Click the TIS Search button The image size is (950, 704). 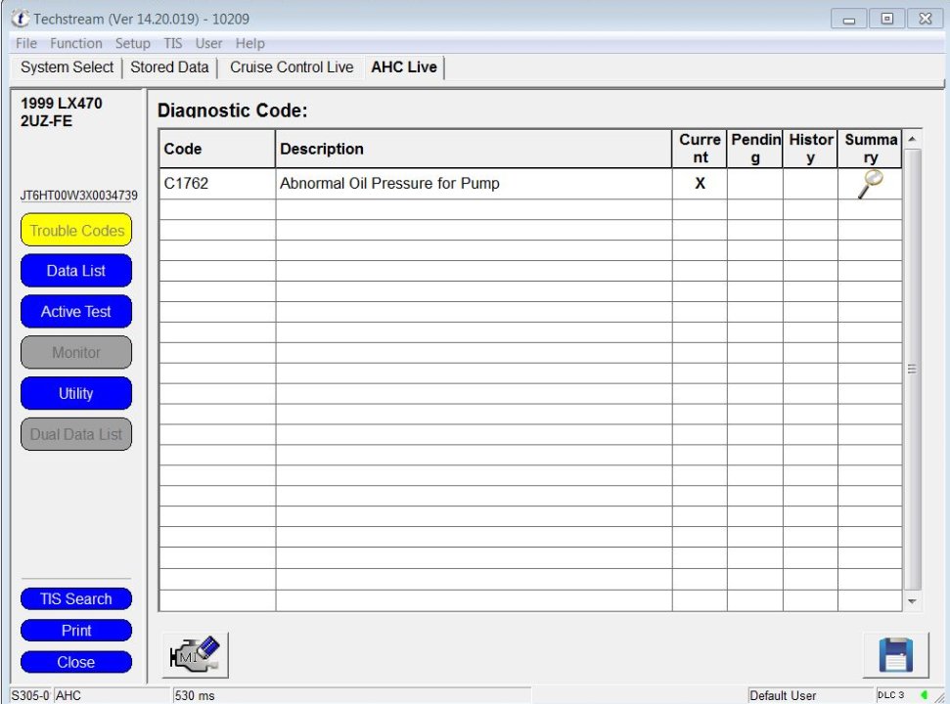[76, 598]
